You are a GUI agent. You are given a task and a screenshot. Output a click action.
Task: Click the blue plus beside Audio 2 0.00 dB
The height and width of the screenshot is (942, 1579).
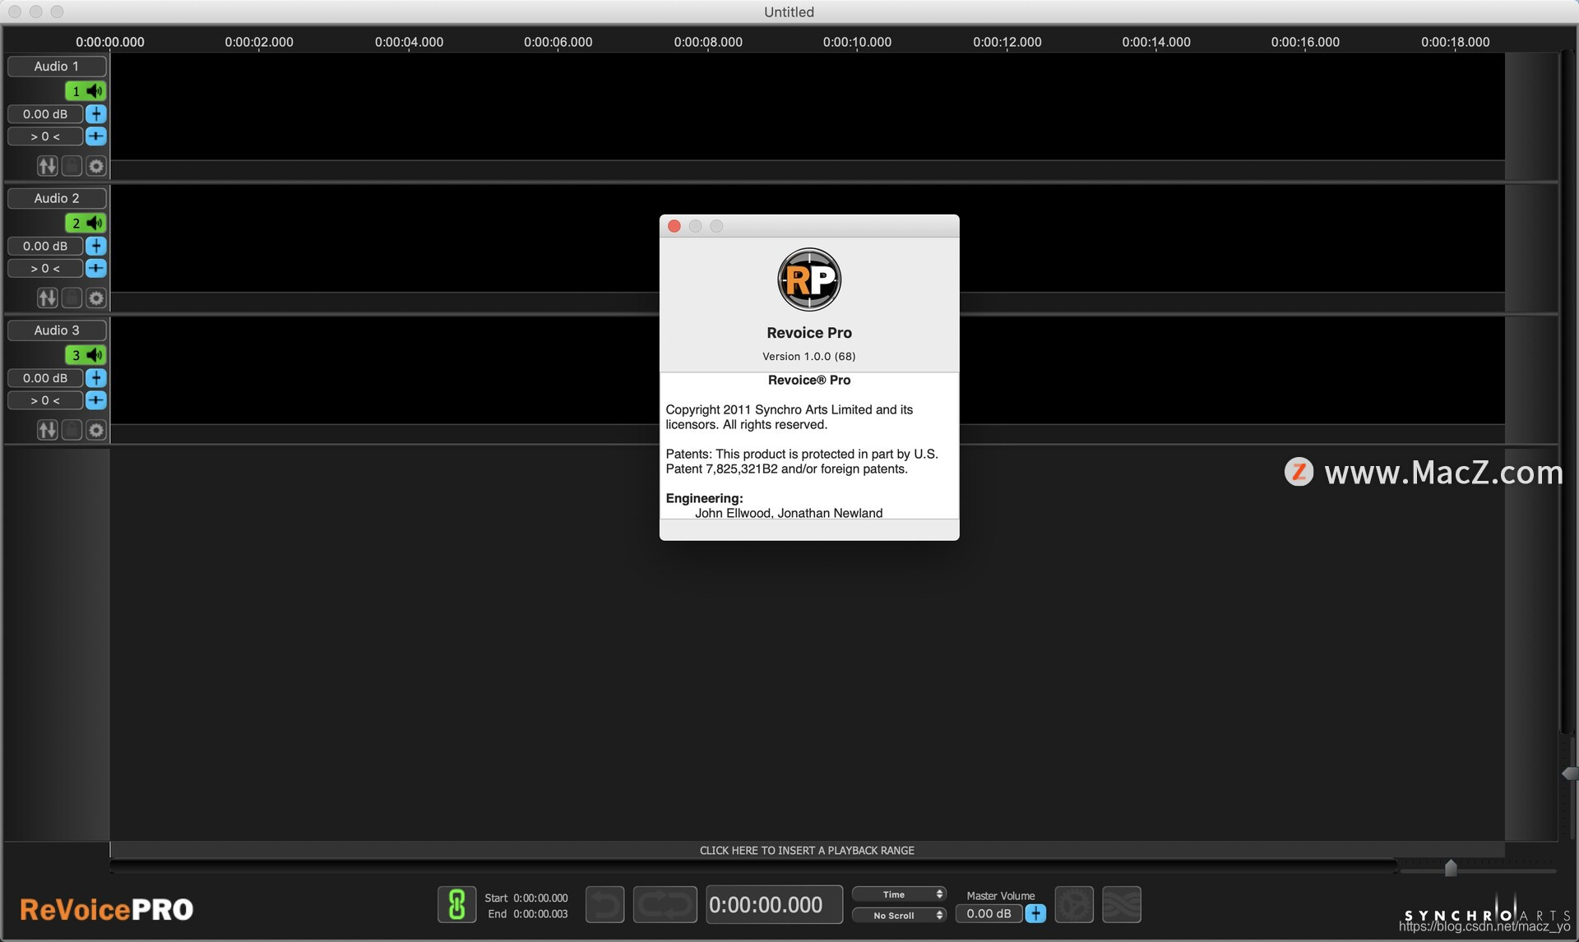[96, 246]
